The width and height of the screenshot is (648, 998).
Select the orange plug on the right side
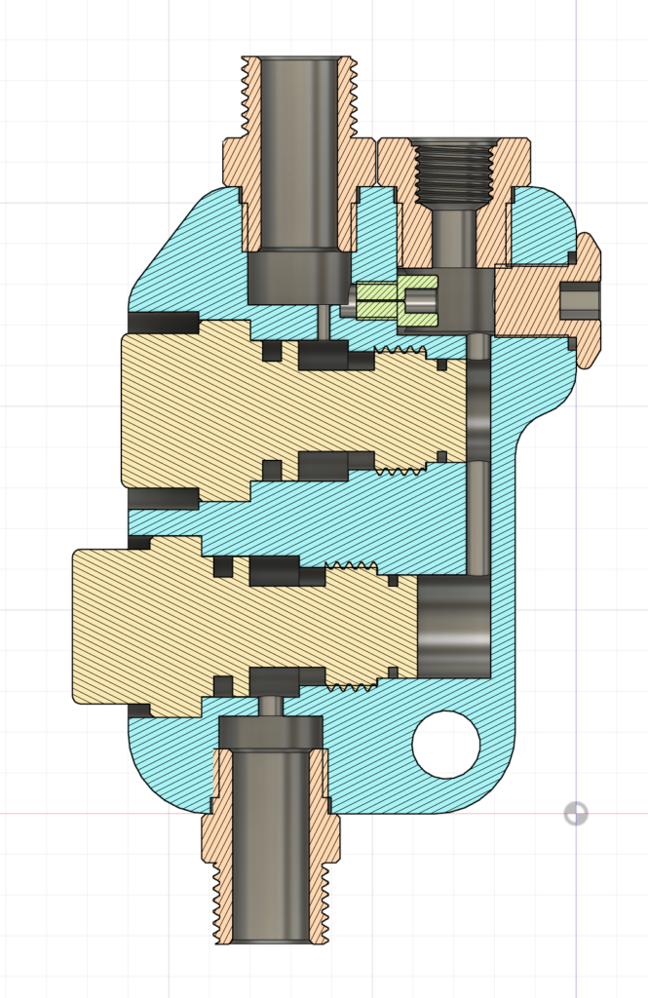tap(546, 300)
